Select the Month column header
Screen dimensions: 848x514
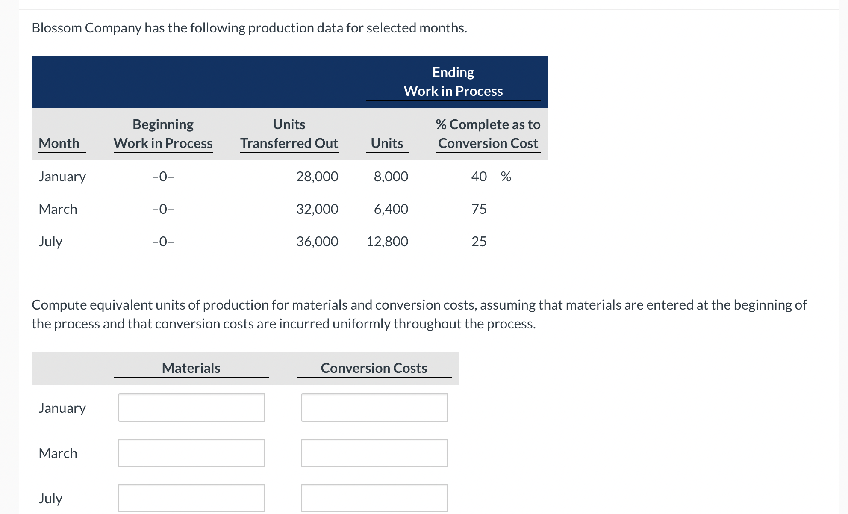point(59,143)
